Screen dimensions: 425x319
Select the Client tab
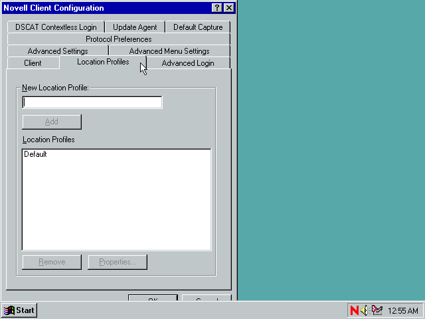click(x=33, y=63)
